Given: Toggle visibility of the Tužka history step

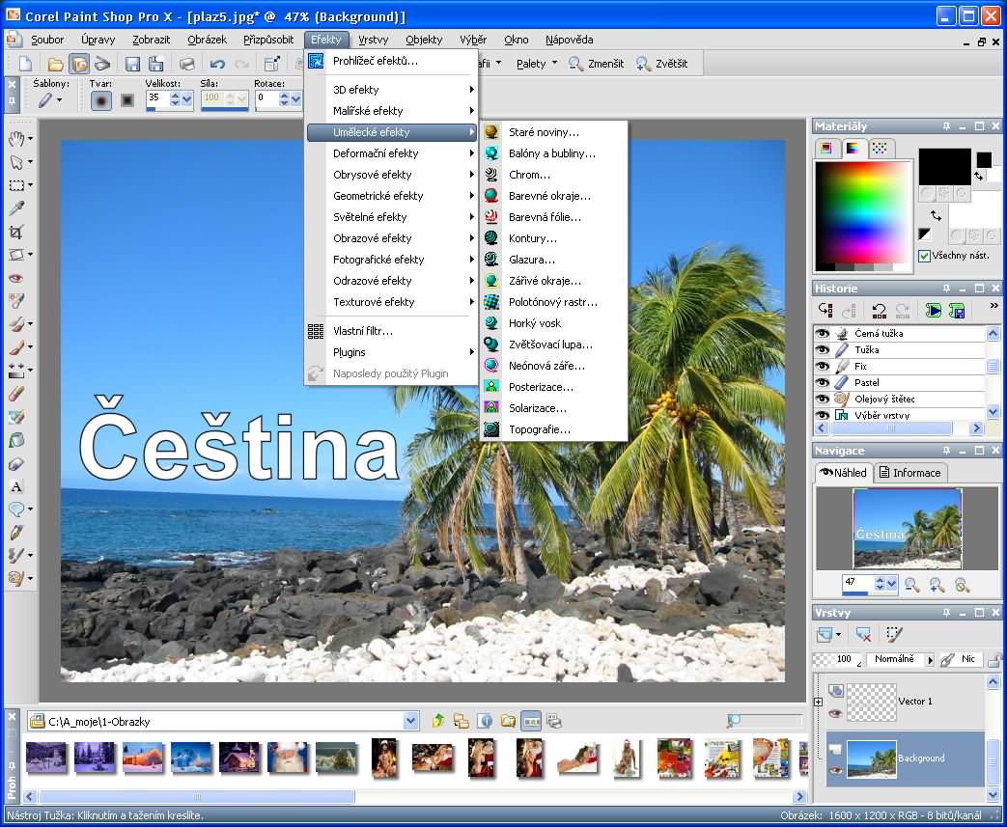Looking at the screenshot, I should click(823, 349).
